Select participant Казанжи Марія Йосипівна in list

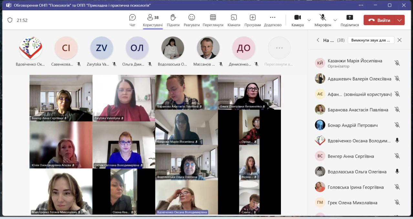coord(358,63)
